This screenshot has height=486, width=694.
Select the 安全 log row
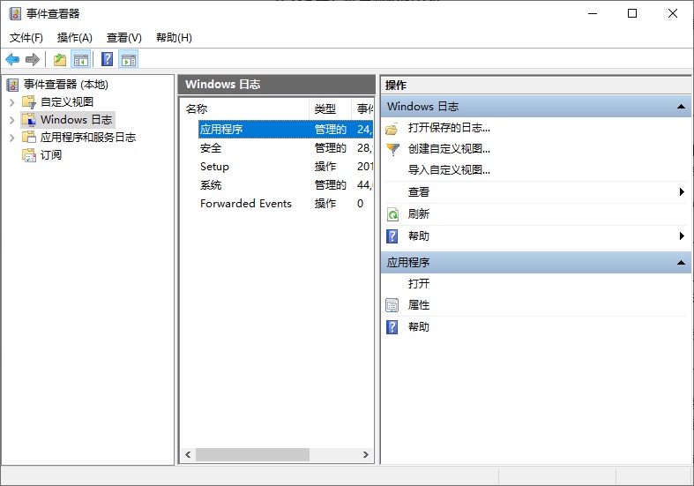286,148
